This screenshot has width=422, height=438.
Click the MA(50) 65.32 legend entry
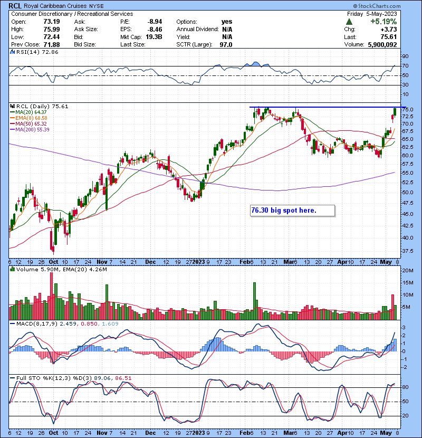pos(28,123)
